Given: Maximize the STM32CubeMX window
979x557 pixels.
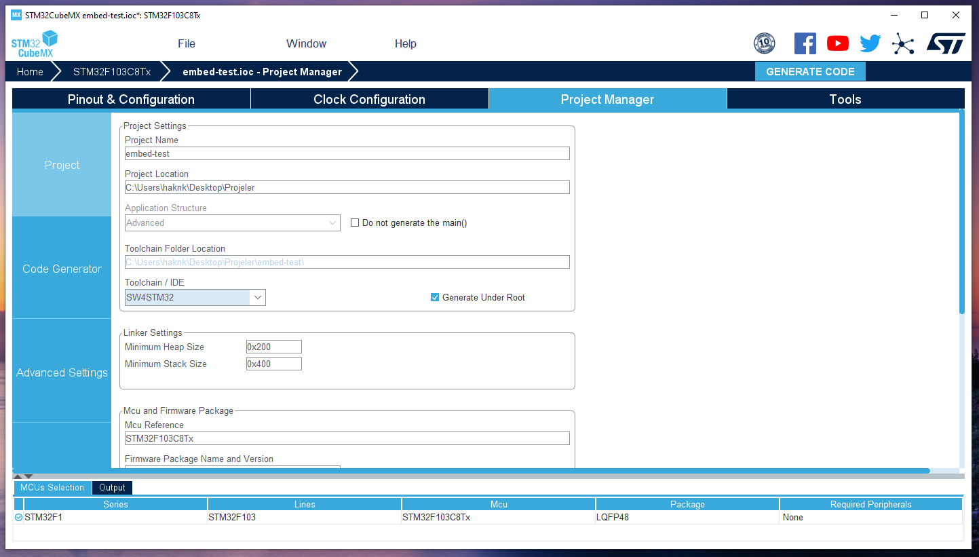Looking at the screenshot, I should click(x=925, y=15).
